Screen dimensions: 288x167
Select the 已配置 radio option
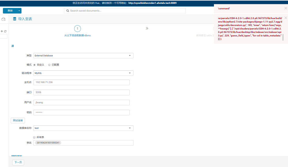click(49, 65)
